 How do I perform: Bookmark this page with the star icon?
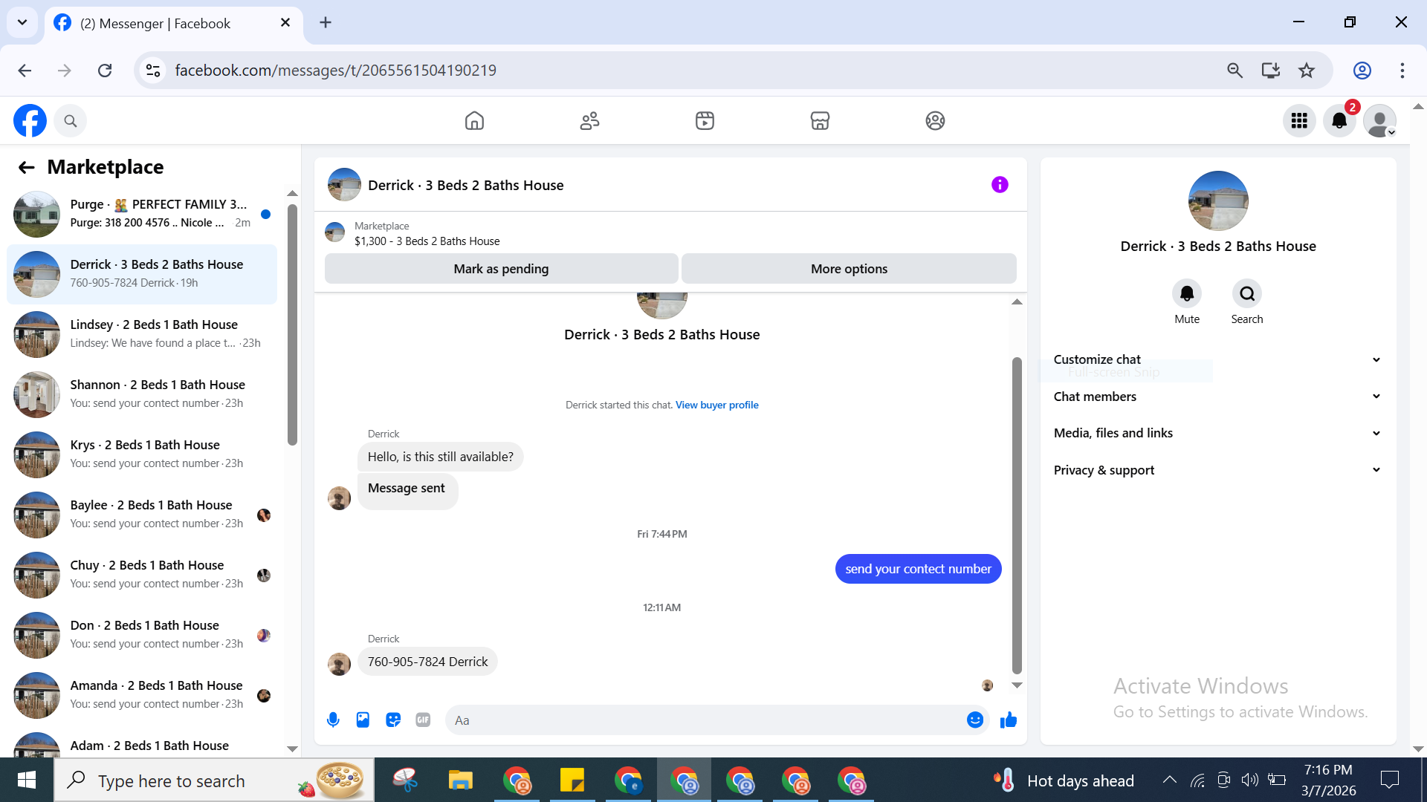pyautogui.click(x=1307, y=71)
